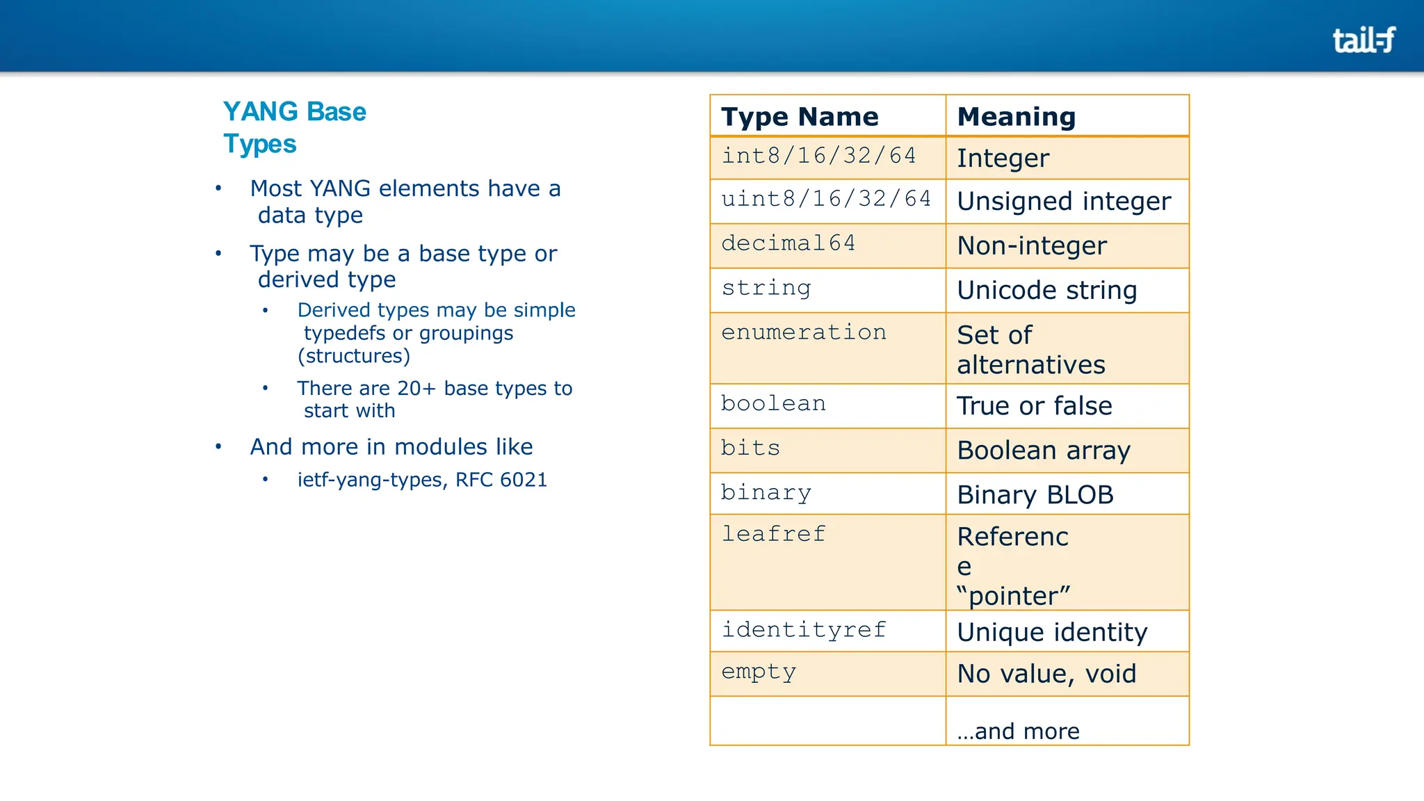Select the 'binary' type cell

pyautogui.click(x=827, y=494)
